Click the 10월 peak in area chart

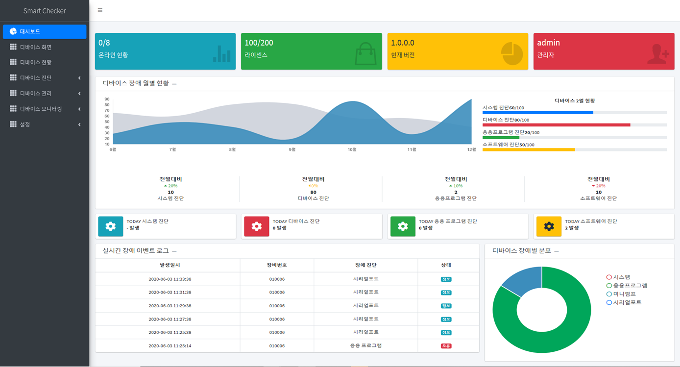[352, 102]
